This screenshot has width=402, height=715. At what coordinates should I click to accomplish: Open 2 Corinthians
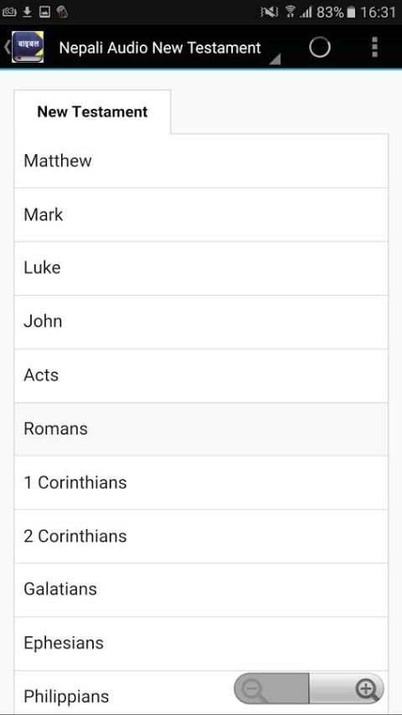(201, 536)
